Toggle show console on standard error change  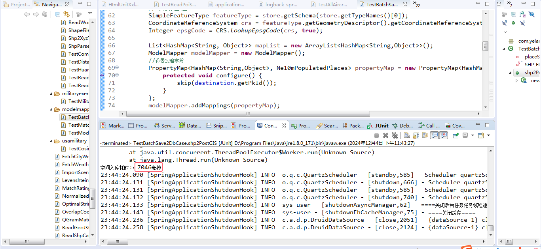pyautogui.click(x=443, y=135)
